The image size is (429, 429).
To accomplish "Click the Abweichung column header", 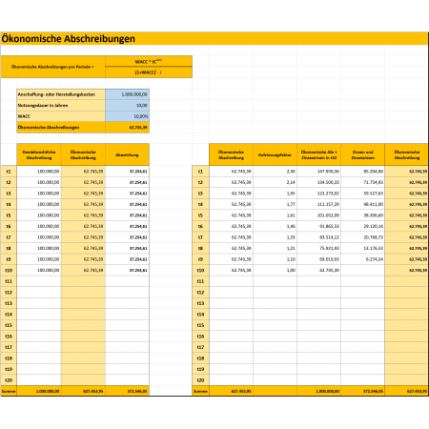I will (x=127, y=154).
